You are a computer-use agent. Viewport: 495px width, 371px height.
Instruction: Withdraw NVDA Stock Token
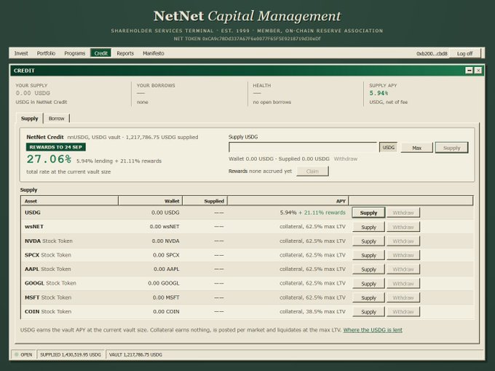click(403, 241)
